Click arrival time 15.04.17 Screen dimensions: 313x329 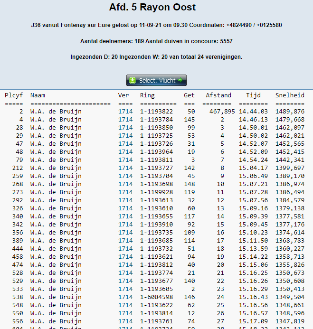[253, 168]
